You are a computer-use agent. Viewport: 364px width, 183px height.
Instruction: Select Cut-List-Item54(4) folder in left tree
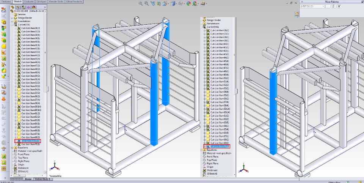point(31,90)
